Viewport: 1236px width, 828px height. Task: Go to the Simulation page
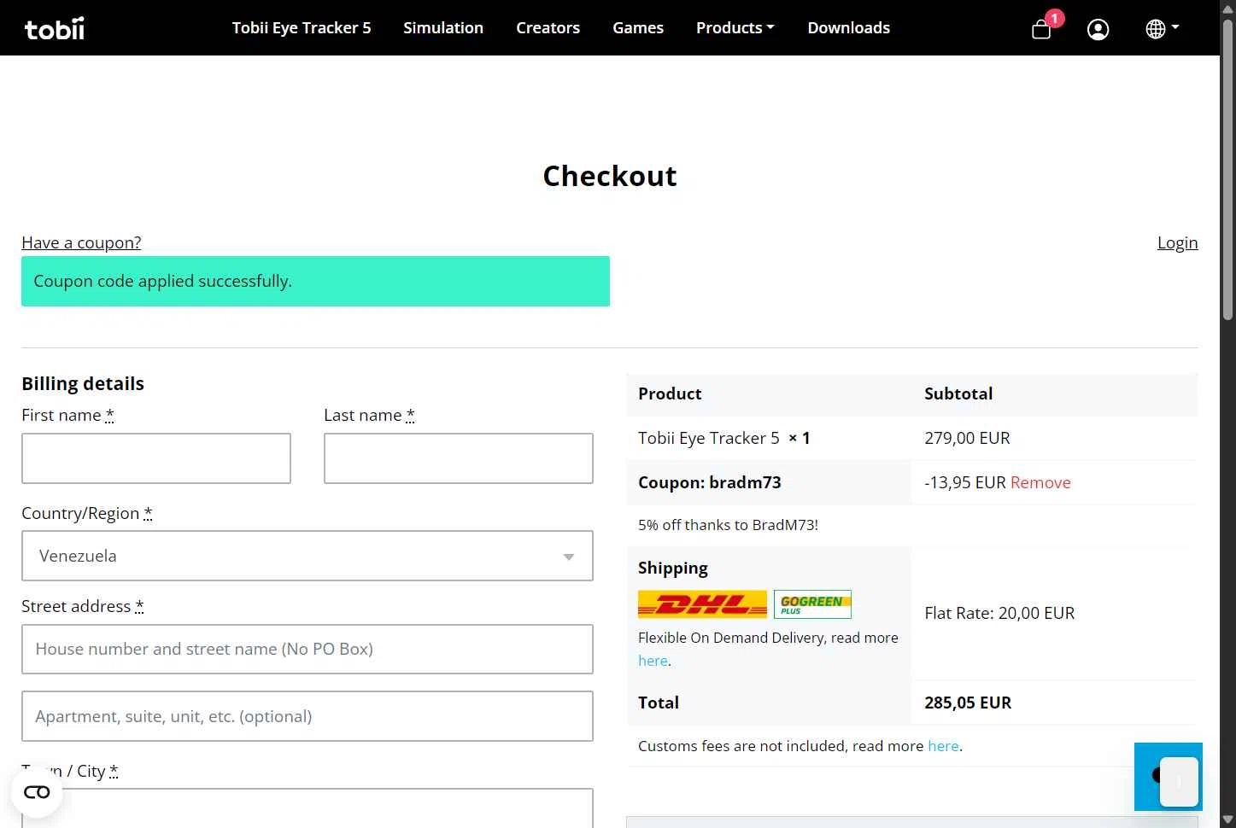pyautogui.click(x=443, y=27)
